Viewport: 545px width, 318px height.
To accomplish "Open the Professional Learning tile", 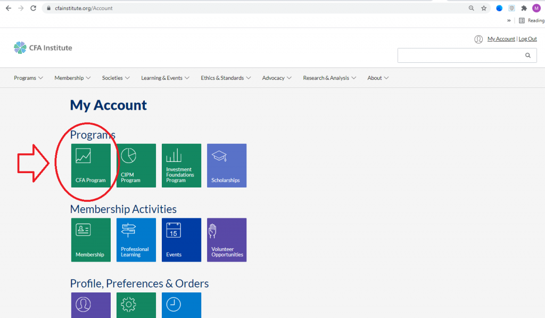I will [136, 240].
